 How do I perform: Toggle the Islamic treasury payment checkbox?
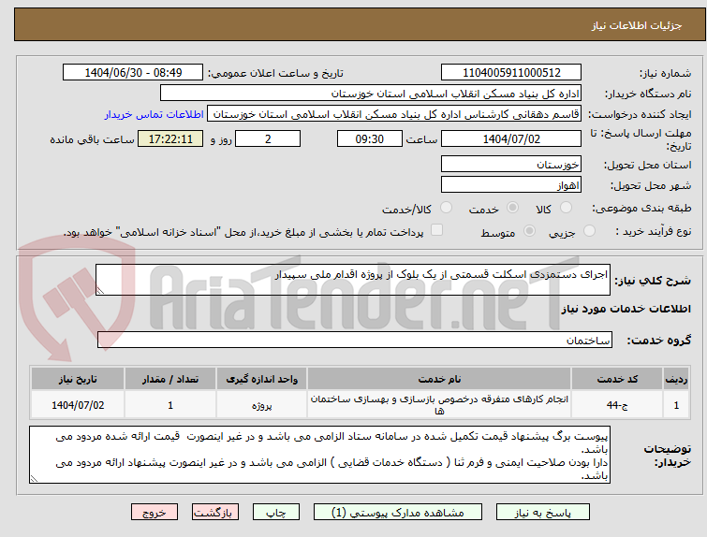436,230
